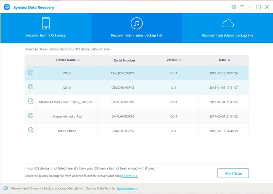The height and width of the screenshot is (194, 273).
Task: Select the 2018-11-07 17:41:07 date cell
Action: (224, 87)
